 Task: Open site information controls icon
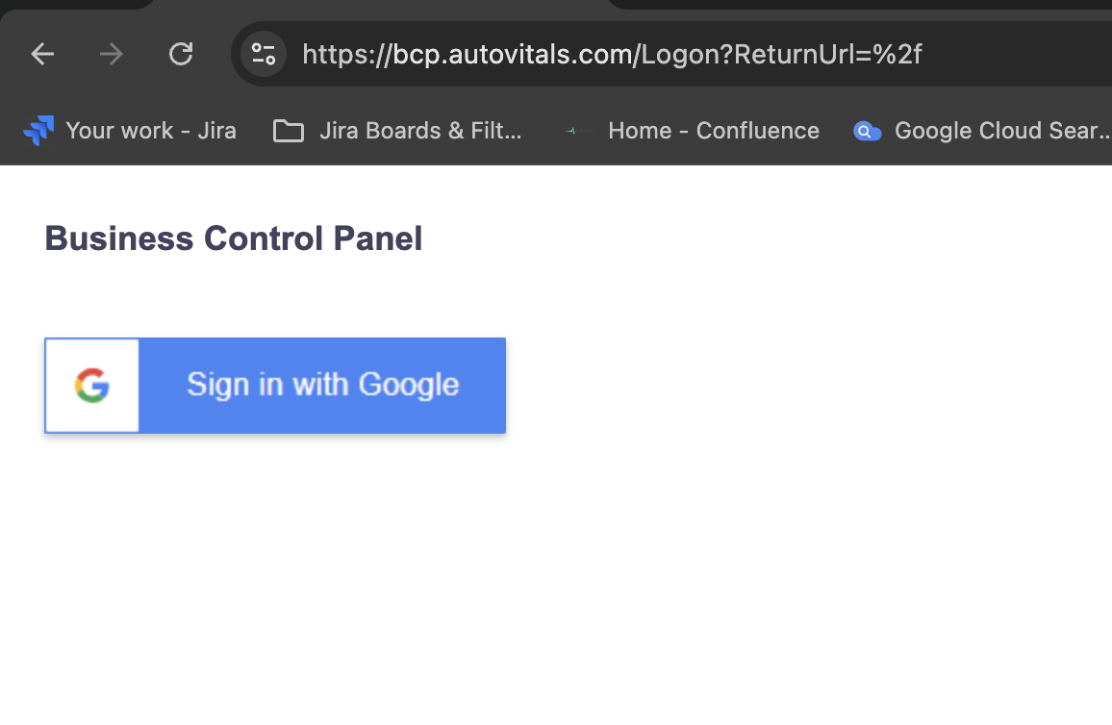(264, 54)
